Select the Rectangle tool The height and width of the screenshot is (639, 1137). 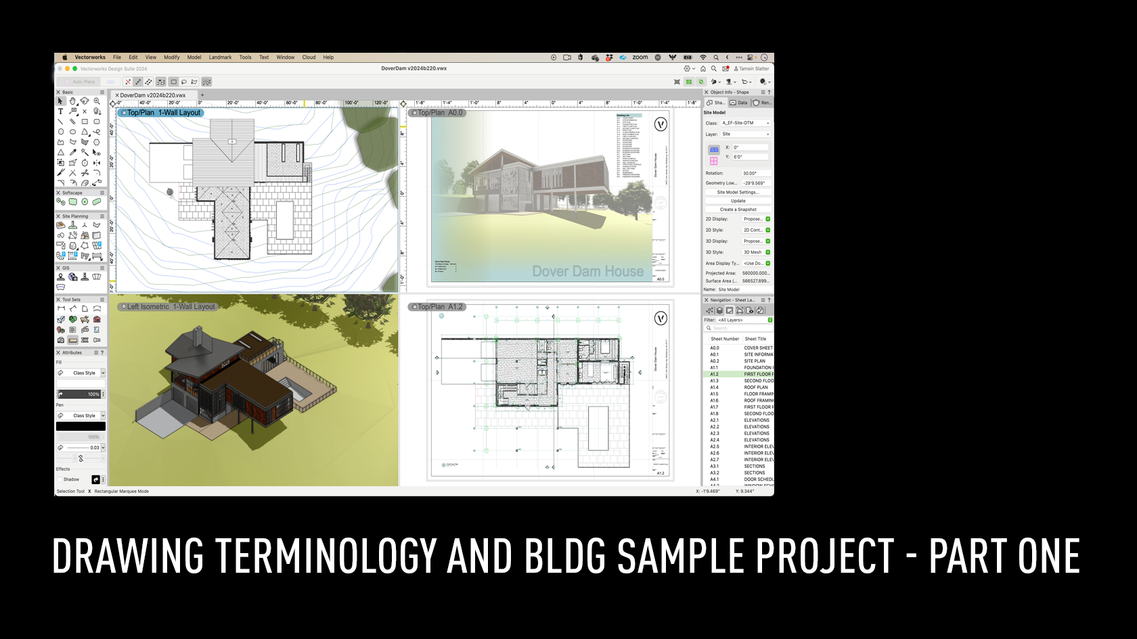85,121
